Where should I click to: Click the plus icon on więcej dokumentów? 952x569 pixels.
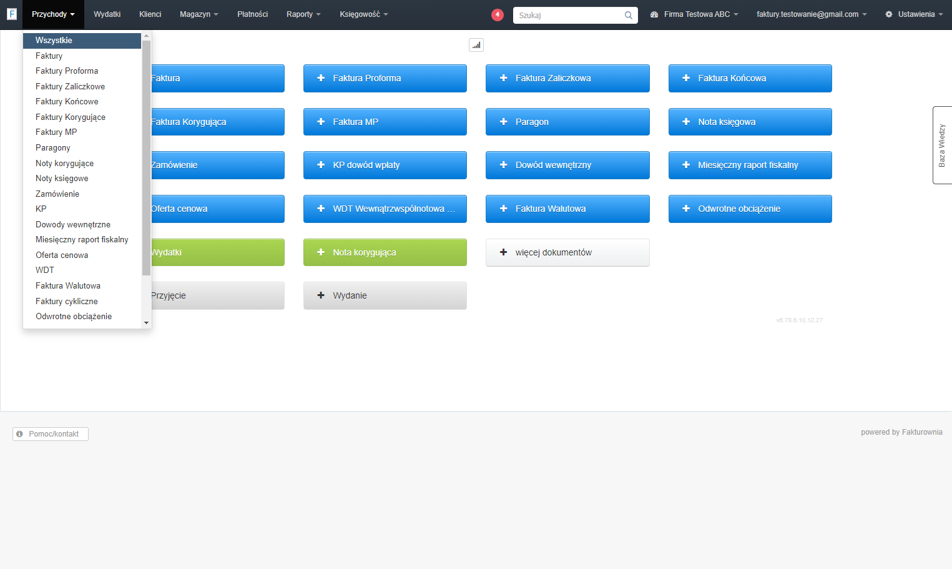click(504, 252)
